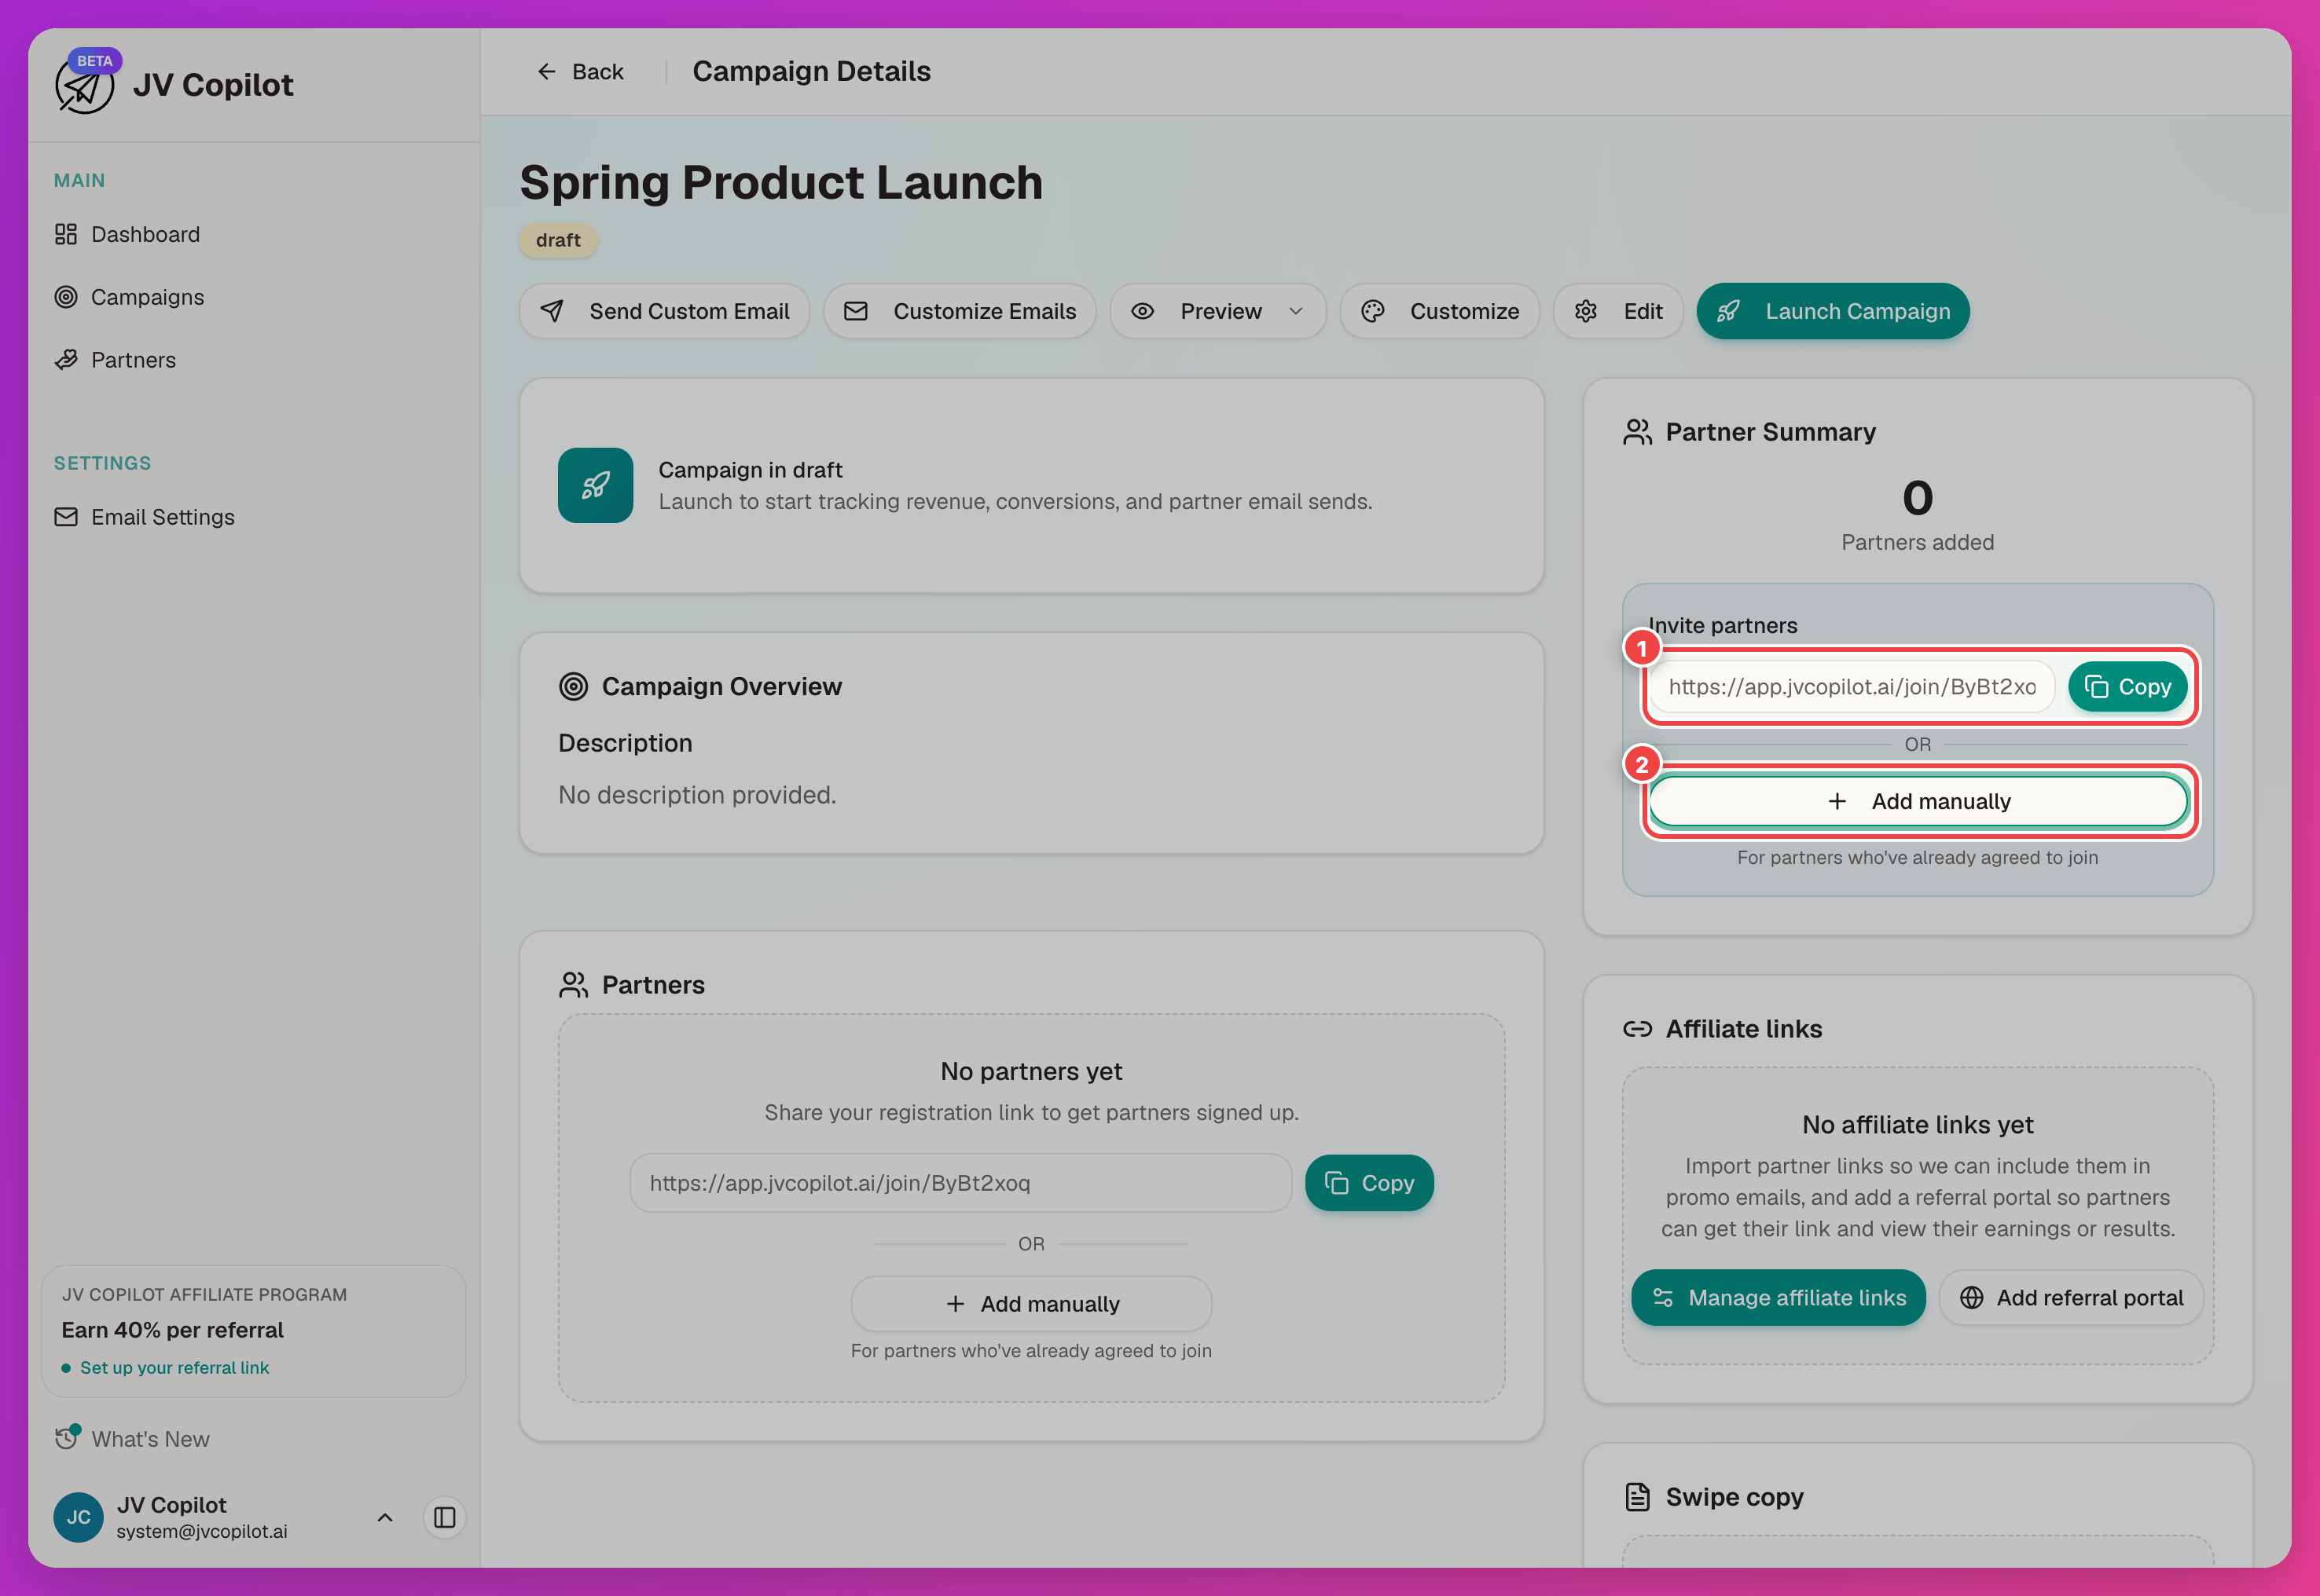Click system@jvcopilot.ai account email
Viewport: 2320px width, 1596px height.
(202, 1532)
